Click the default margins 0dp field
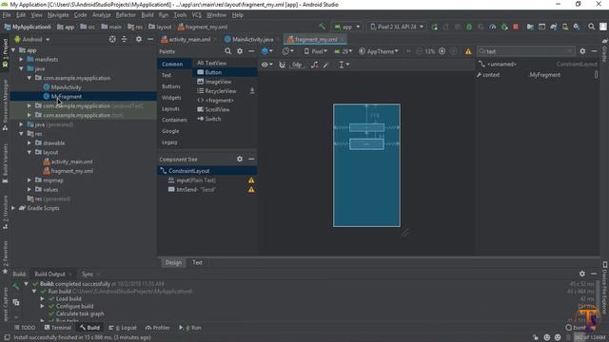Viewport: 609px width, 342px height. pos(297,65)
